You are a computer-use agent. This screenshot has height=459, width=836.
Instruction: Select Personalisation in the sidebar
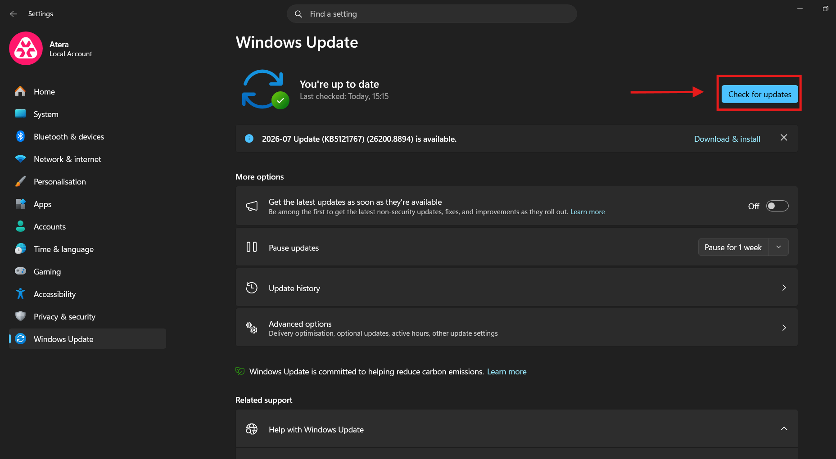[x=87, y=181]
